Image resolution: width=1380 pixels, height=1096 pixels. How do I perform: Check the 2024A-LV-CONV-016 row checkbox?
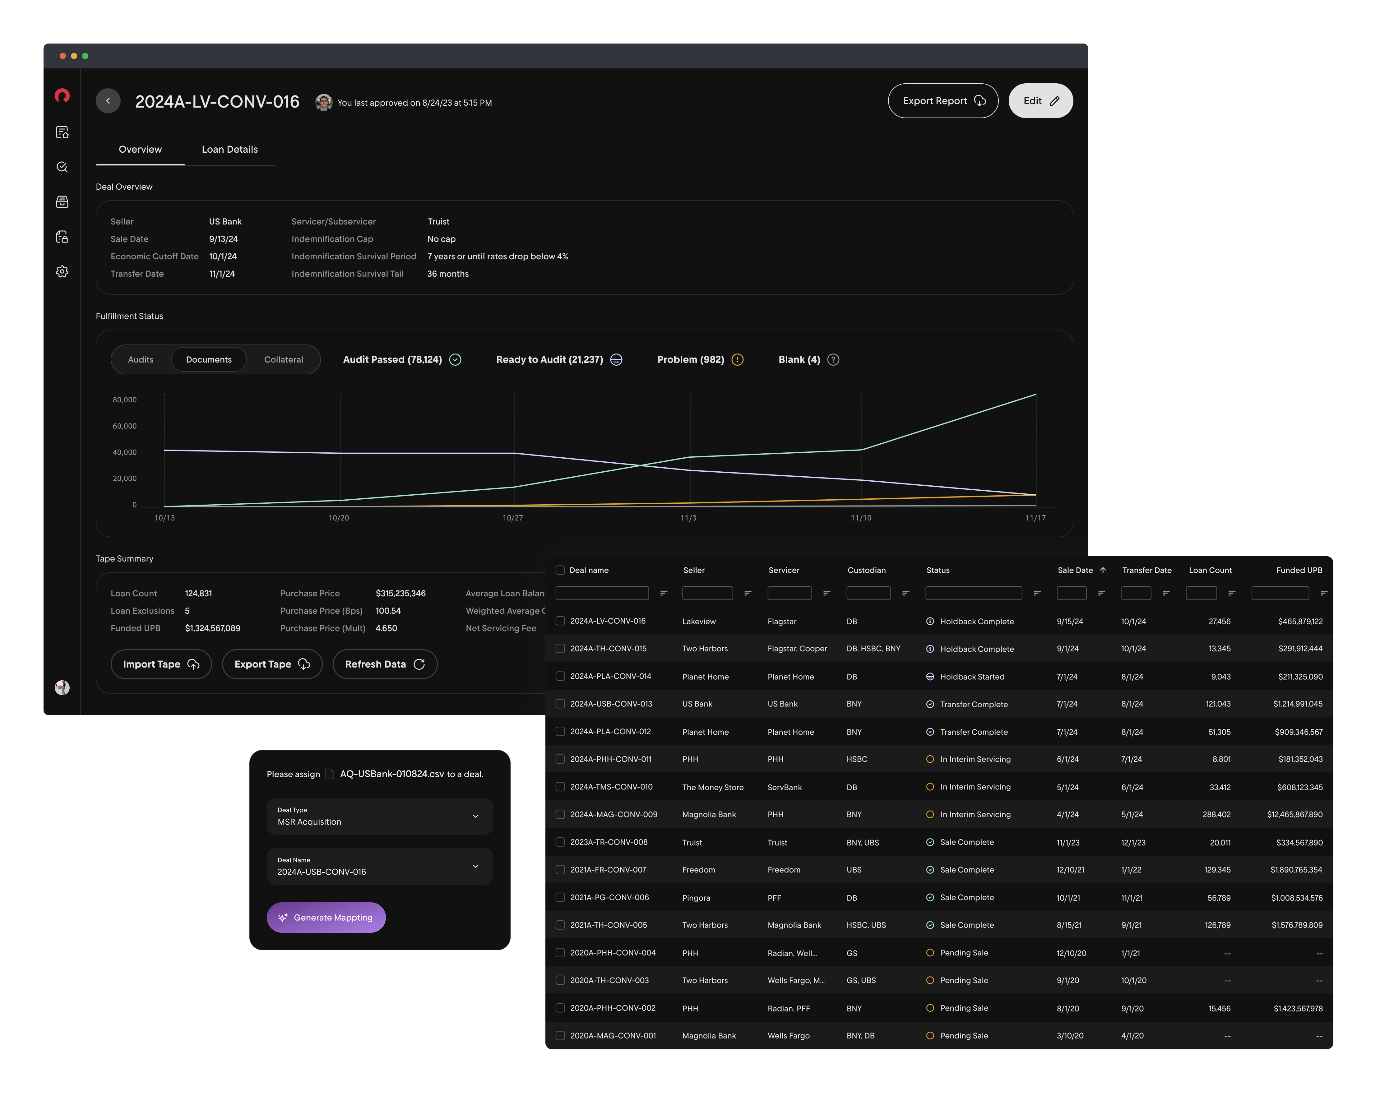[x=560, y=621]
